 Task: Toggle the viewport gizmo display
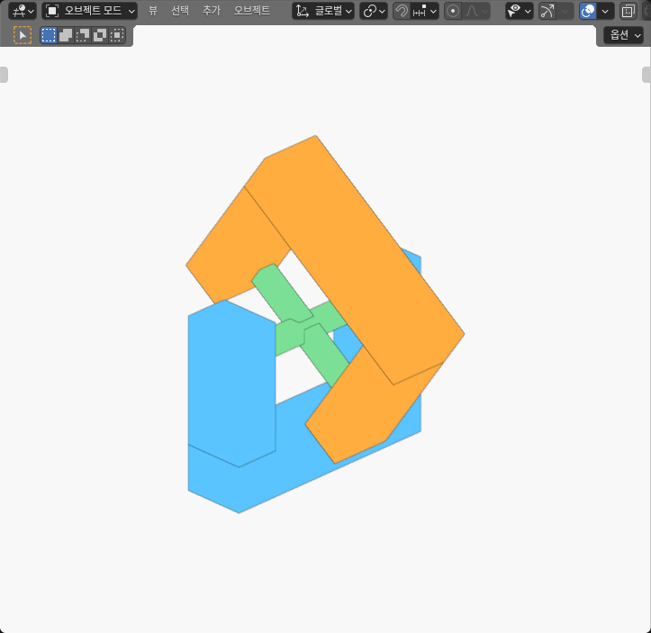pos(547,11)
